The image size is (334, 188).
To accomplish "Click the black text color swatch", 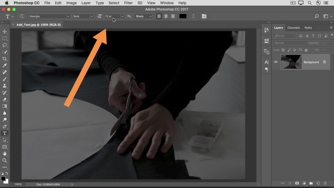I will tap(183, 16).
